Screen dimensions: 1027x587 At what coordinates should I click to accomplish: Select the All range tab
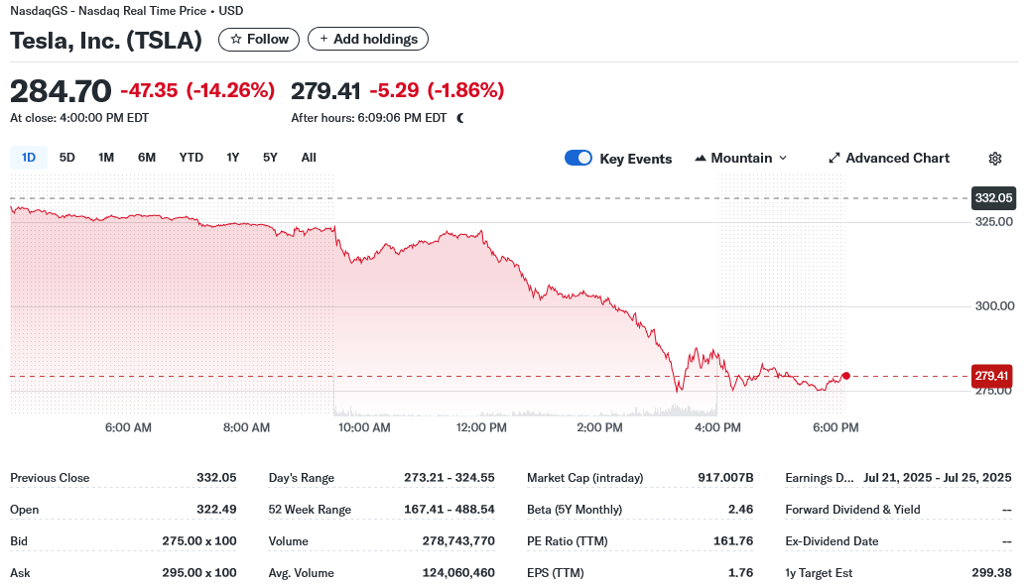point(309,158)
